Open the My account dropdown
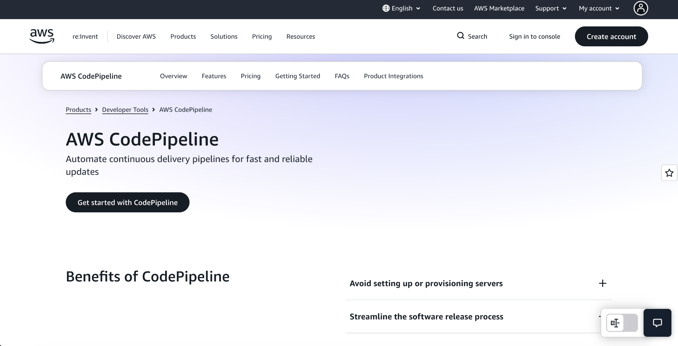Viewport: 678px width, 346px height. [599, 8]
